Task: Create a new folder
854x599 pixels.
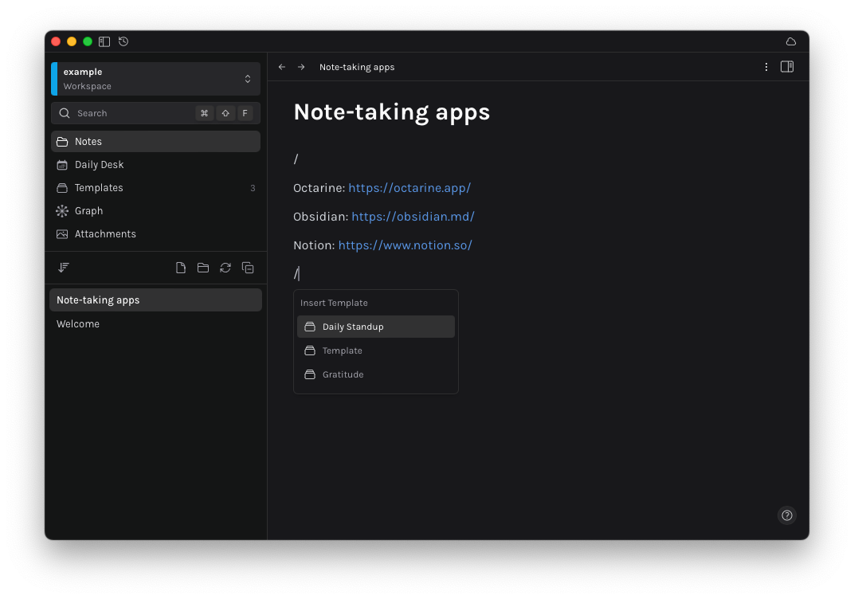Action: pyautogui.click(x=202, y=268)
